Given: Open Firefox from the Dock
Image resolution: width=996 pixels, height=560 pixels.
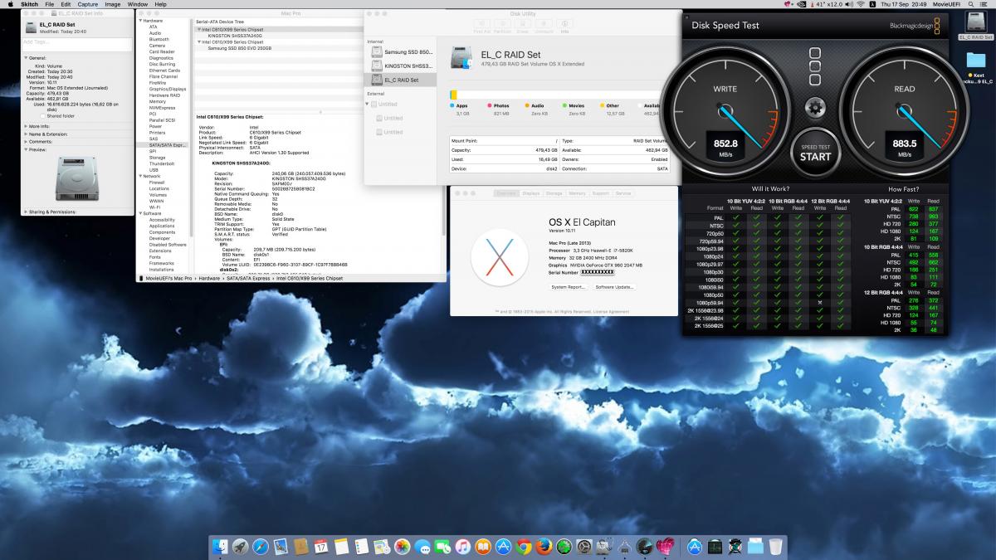Looking at the screenshot, I should 544,547.
